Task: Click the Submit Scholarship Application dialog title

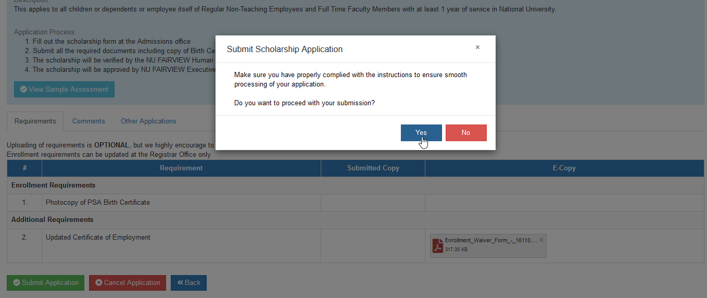Action: tap(285, 49)
